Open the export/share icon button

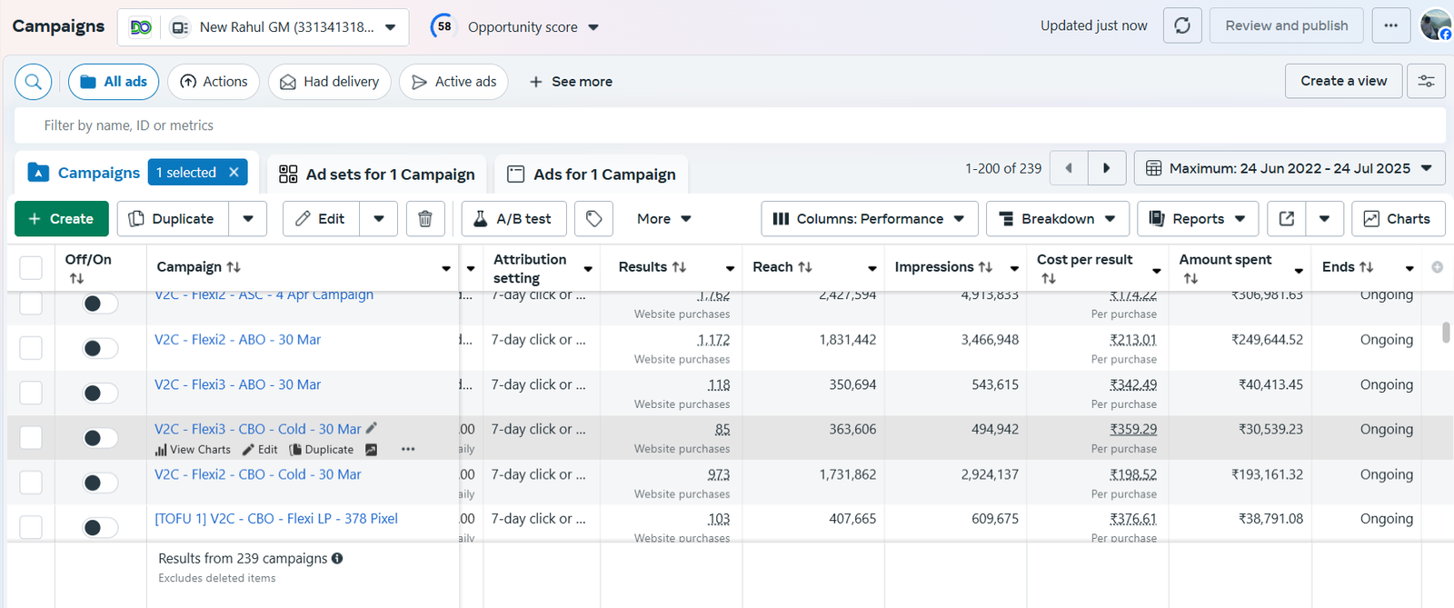click(x=1286, y=219)
